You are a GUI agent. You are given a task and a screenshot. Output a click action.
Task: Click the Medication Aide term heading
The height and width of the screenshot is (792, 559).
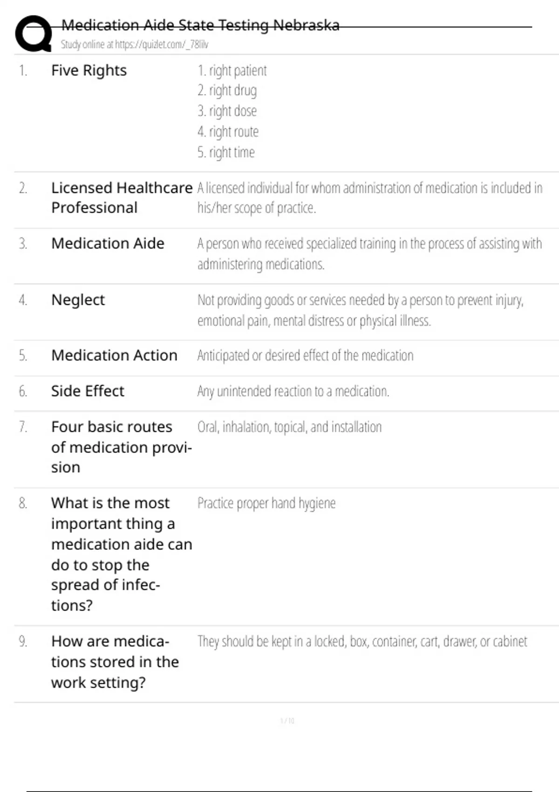(x=108, y=244)
